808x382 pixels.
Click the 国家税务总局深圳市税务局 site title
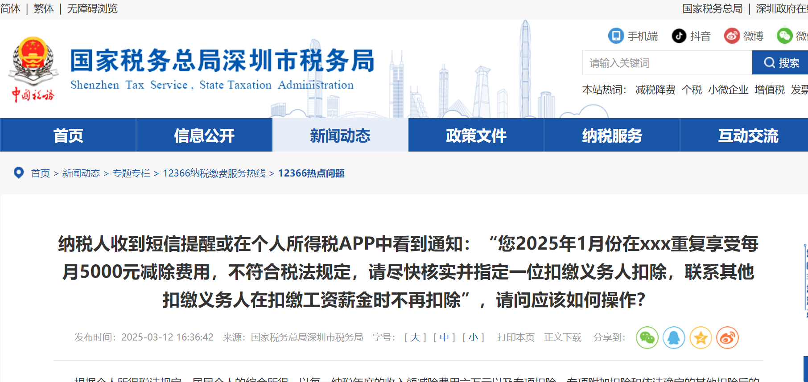tap(222, 60)
